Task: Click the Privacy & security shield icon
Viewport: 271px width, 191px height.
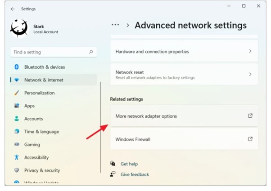Action: tap(17, 170)
